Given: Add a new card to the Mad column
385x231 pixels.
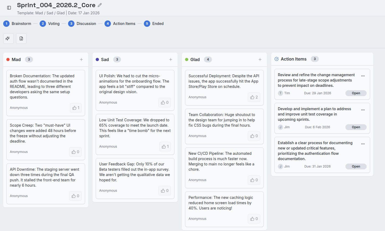Looking at the screenshot, I should [81, 59].
